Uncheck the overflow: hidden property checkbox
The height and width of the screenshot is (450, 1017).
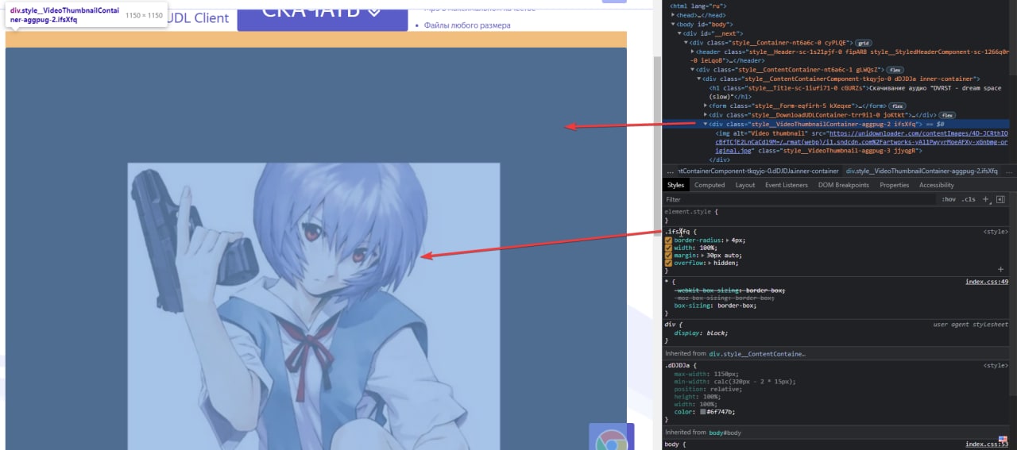coord(668,263)
